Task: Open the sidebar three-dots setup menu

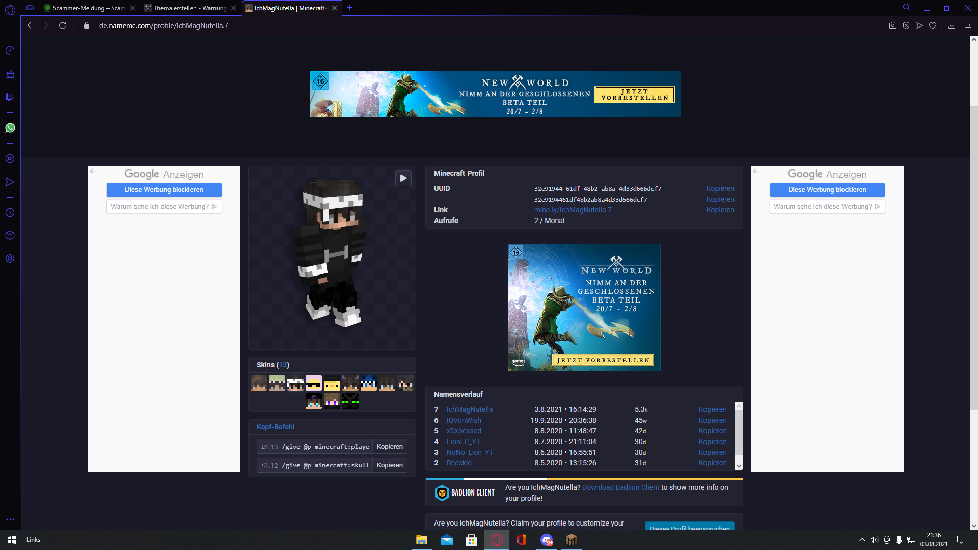Action: pyautogui.click(x=10, y=519)
